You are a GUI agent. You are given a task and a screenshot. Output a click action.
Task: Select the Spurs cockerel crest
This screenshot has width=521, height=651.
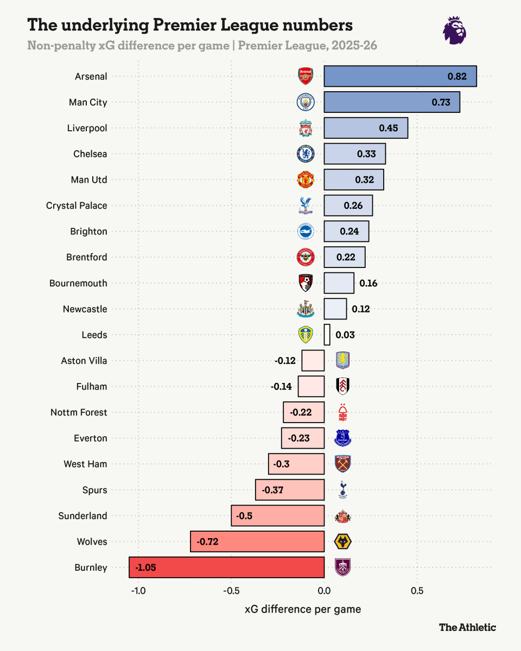tap(343, 490)
